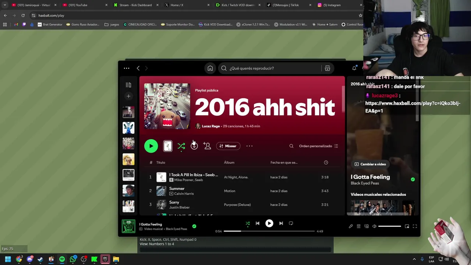The image size is (471, 265).
Task: Go back in Spotify navigation
Action: click(138, 68)
